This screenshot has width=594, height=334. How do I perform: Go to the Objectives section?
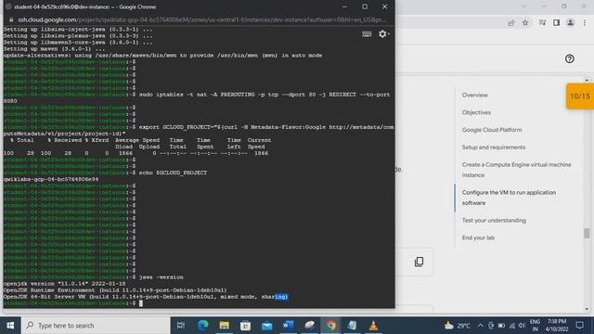pos(476,112)
